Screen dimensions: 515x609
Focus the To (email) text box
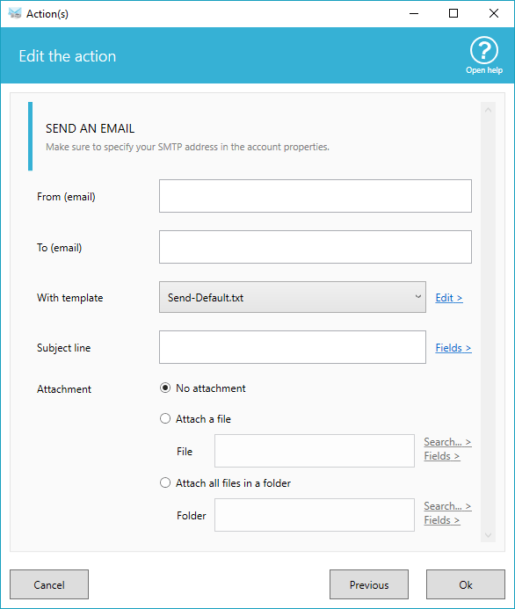(316, 247)
